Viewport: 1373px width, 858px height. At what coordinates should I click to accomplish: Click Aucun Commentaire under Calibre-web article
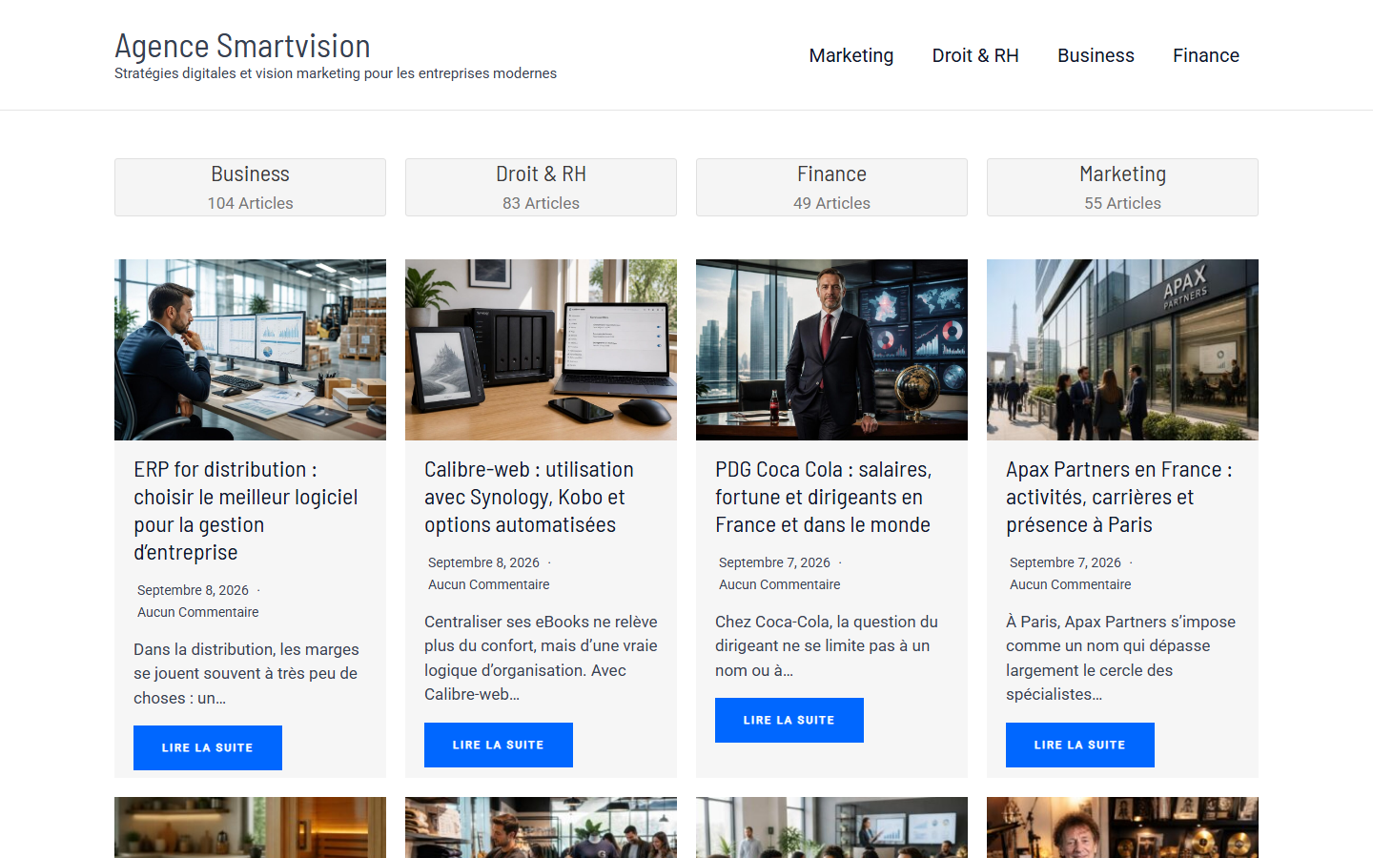[x=489, y=584]
